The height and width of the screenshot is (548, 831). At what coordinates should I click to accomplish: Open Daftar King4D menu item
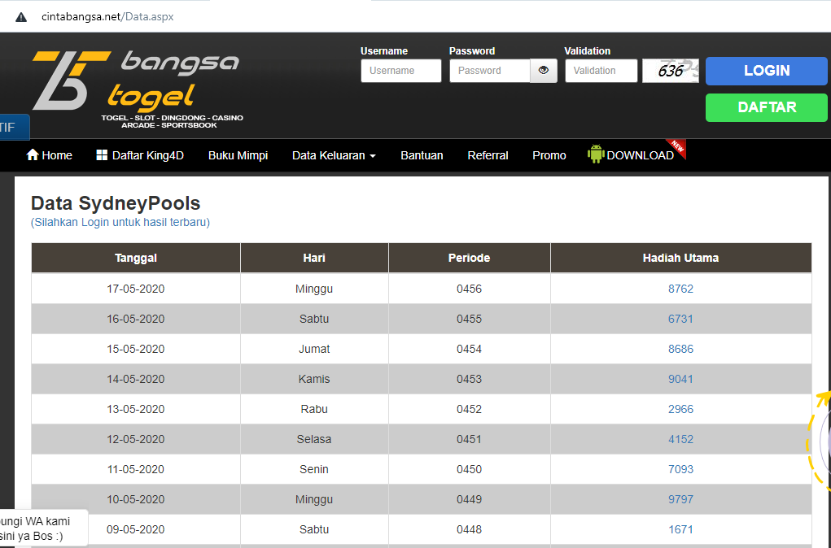click(x=140, y=155)
